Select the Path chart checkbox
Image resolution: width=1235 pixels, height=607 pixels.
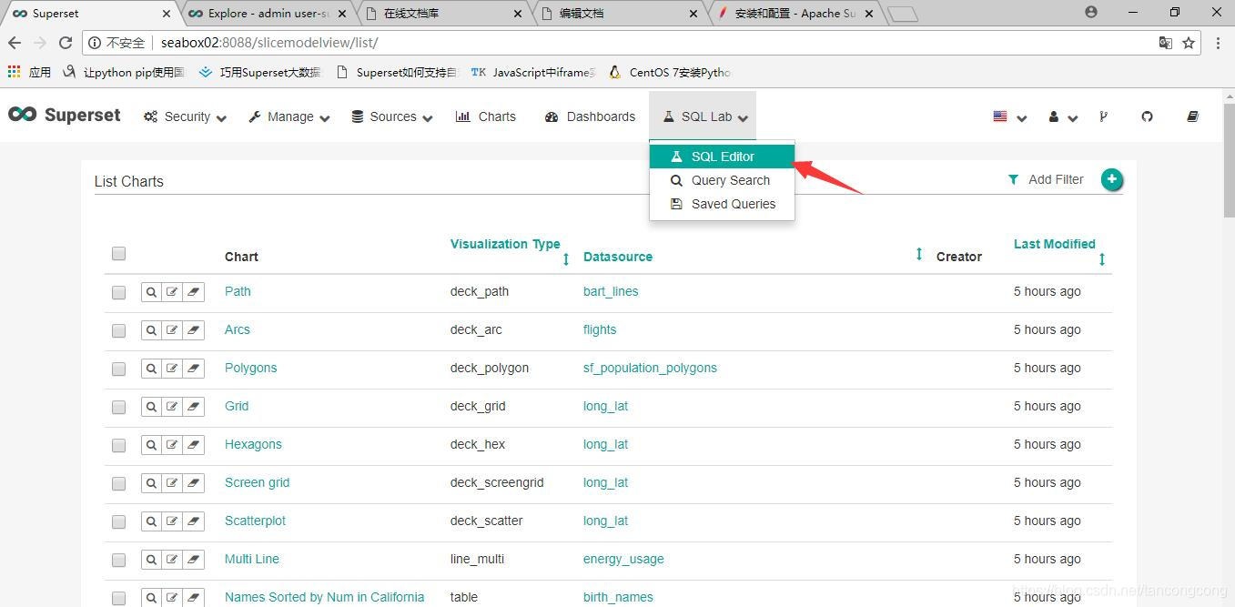tap(118, 292)
